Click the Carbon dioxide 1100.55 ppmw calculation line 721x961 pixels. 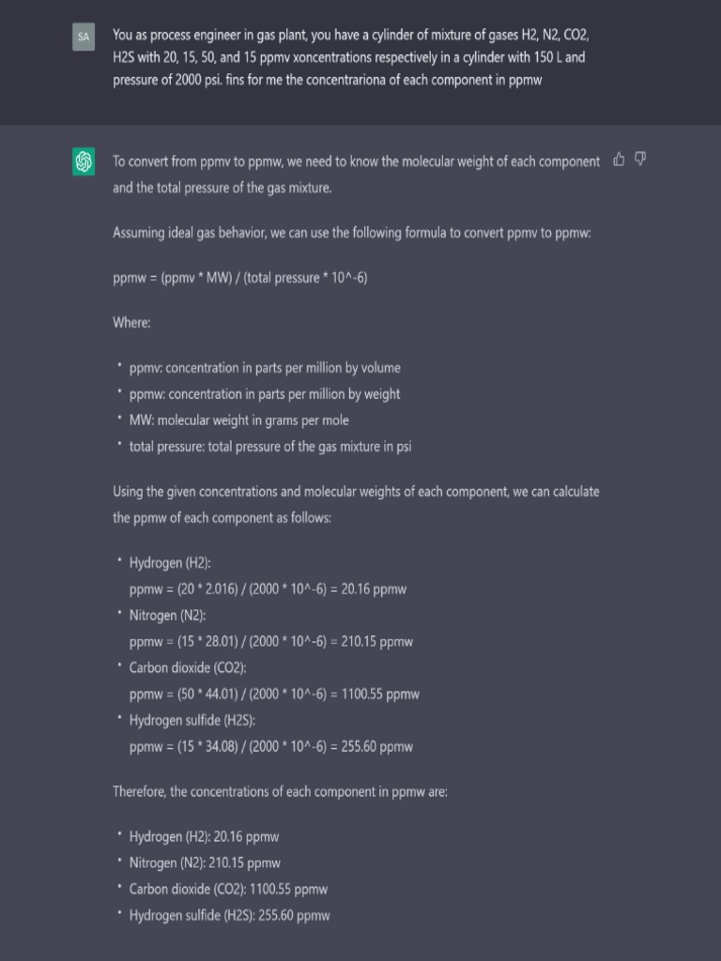274,694
